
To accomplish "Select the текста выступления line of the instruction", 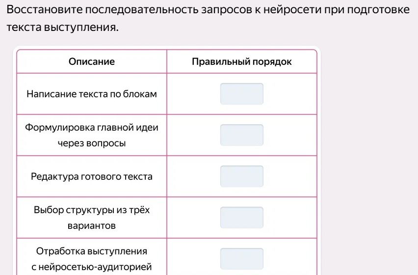I will pos(62,27).
